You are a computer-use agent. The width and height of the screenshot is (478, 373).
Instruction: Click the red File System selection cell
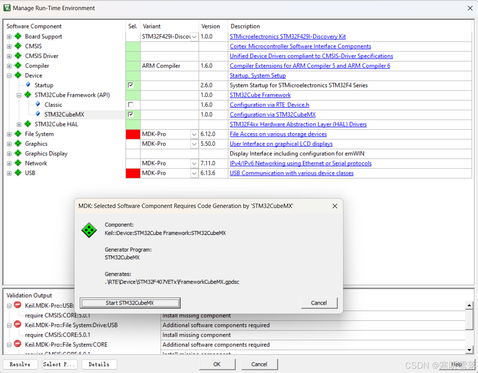coord(133,134)
